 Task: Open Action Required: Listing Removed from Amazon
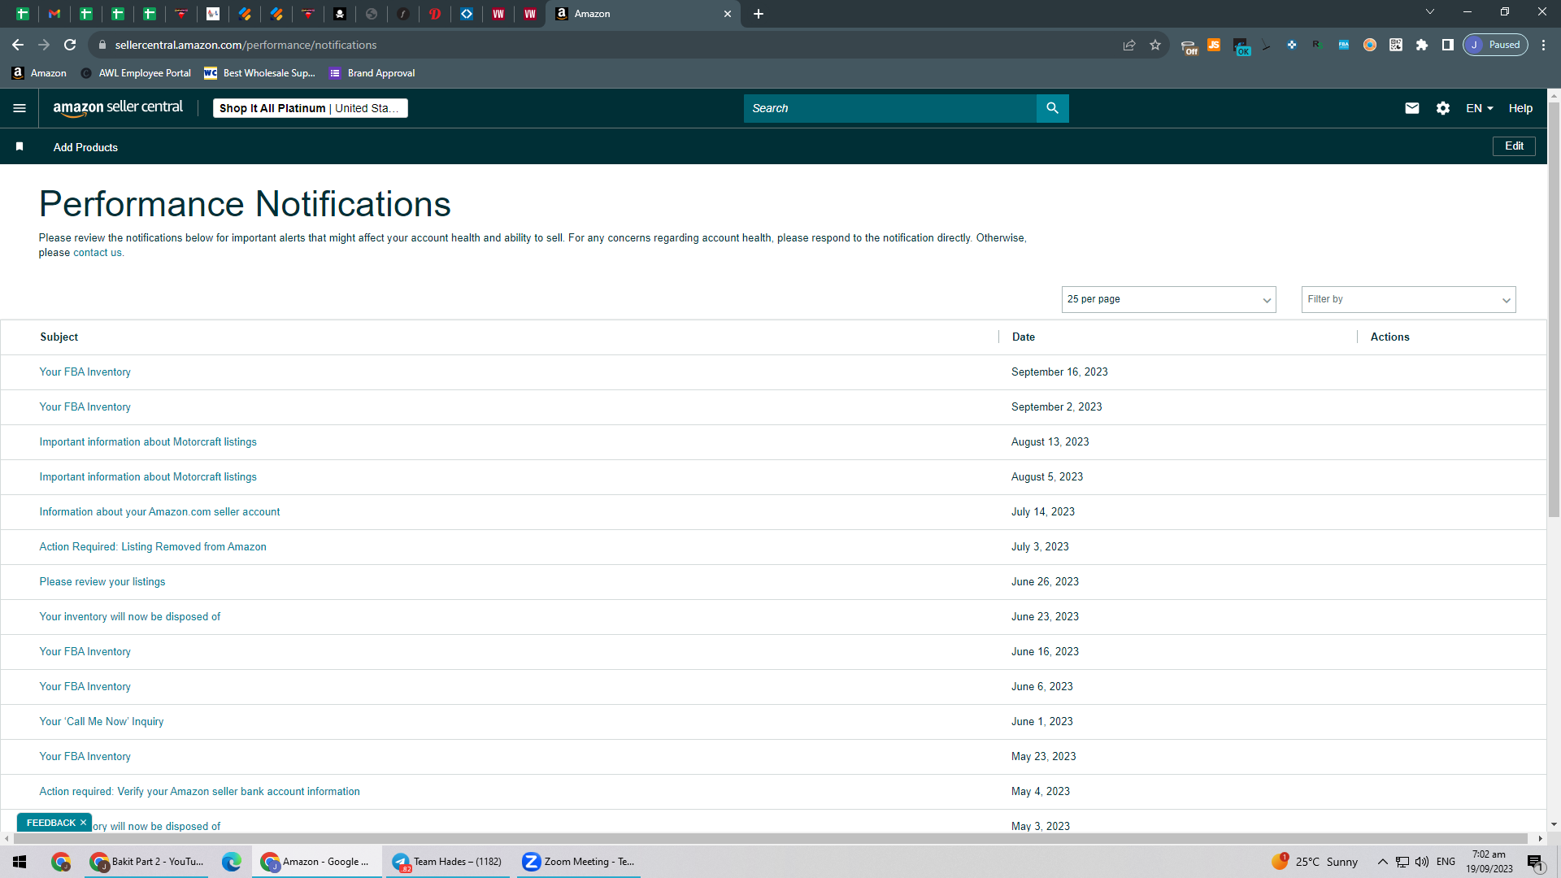tap(153, 546)
